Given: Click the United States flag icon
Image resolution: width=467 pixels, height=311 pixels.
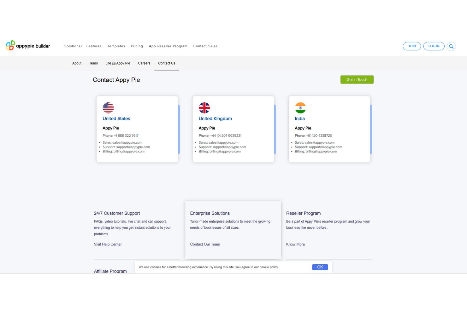Looking at the screenshot, I should 108,108.
